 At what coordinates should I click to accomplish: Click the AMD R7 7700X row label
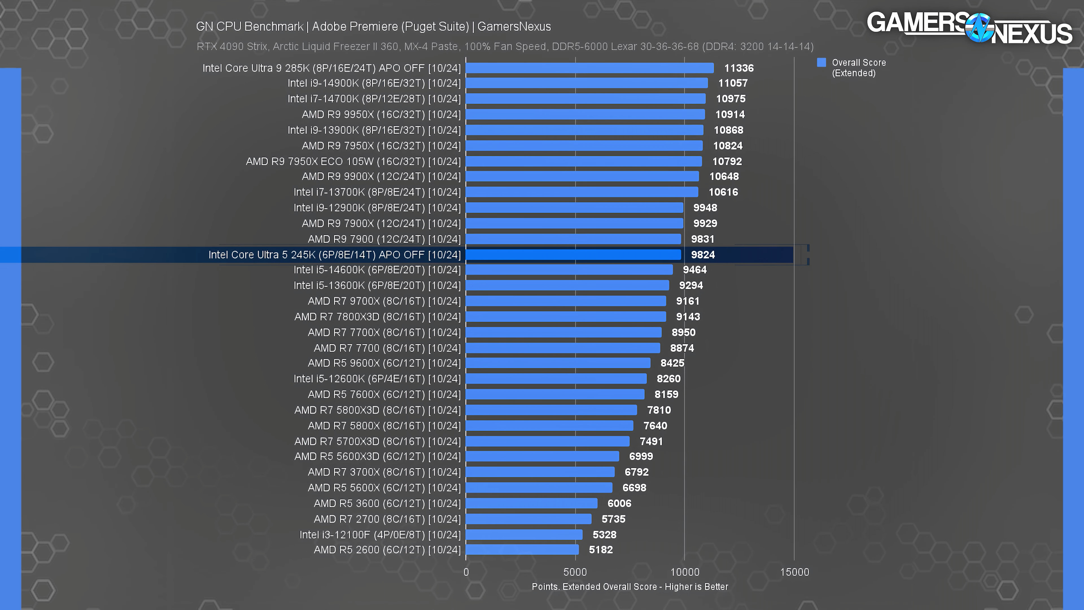click(384, 333)
